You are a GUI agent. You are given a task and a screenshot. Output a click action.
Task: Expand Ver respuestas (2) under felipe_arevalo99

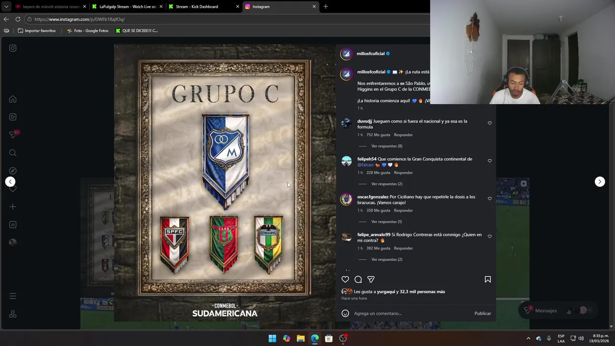click(387, 259)
